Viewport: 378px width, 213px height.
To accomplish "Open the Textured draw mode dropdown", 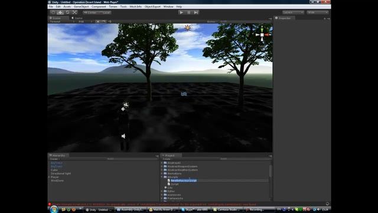I will [62, 21].
